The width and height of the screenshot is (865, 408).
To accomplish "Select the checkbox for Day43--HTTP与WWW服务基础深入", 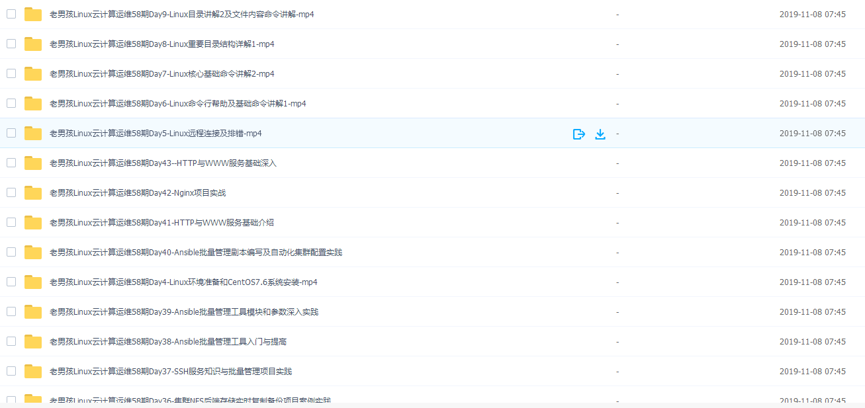I will coord(11,163).
